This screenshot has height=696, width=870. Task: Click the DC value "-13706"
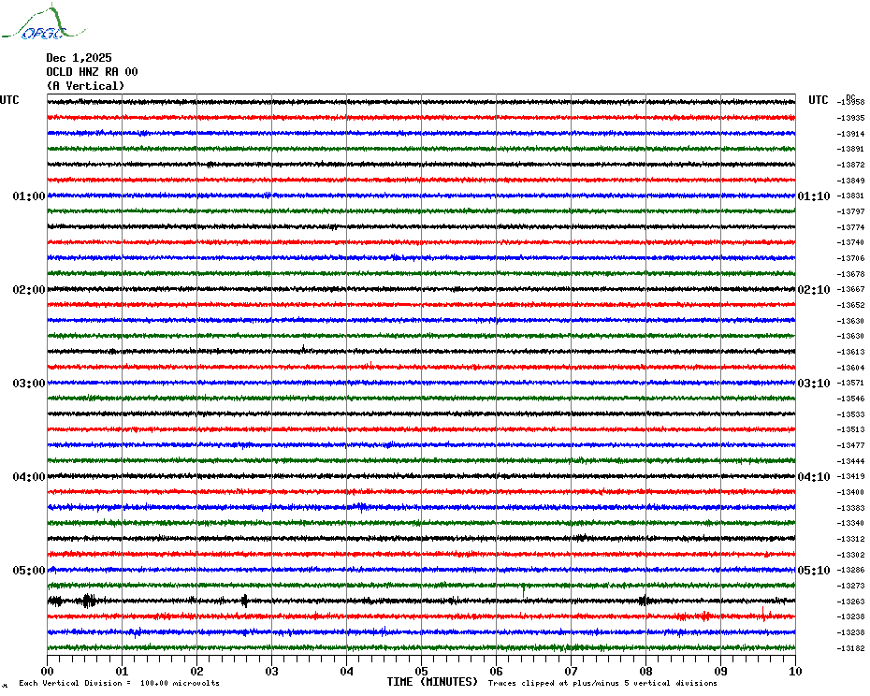(x=850, y=258)
